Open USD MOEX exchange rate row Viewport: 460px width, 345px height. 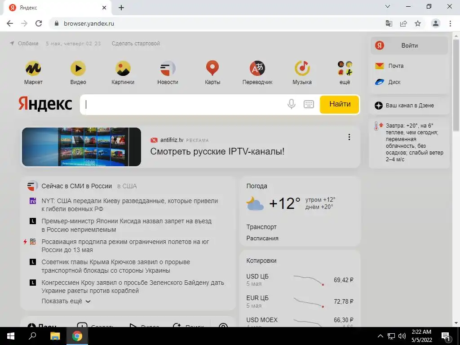[x=300, y=322]
